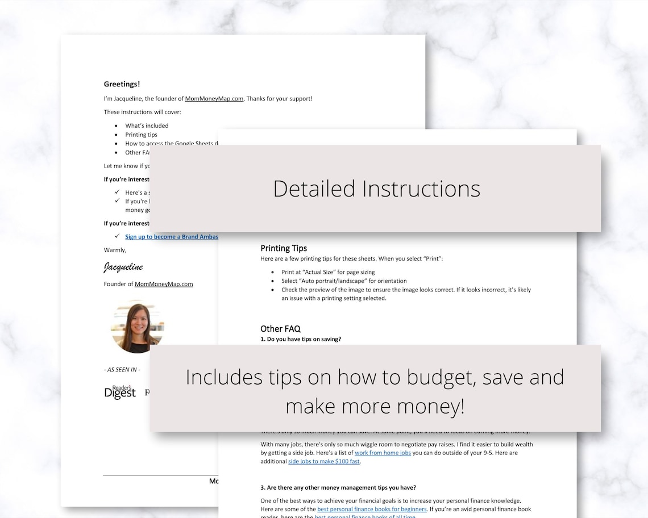Select the Other FAQ heading
This screenshot has width=648, height=518.
point(281,329)
